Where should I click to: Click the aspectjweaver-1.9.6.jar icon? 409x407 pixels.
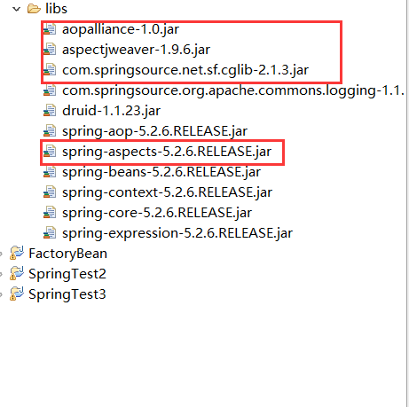click(x=50, y=50)
